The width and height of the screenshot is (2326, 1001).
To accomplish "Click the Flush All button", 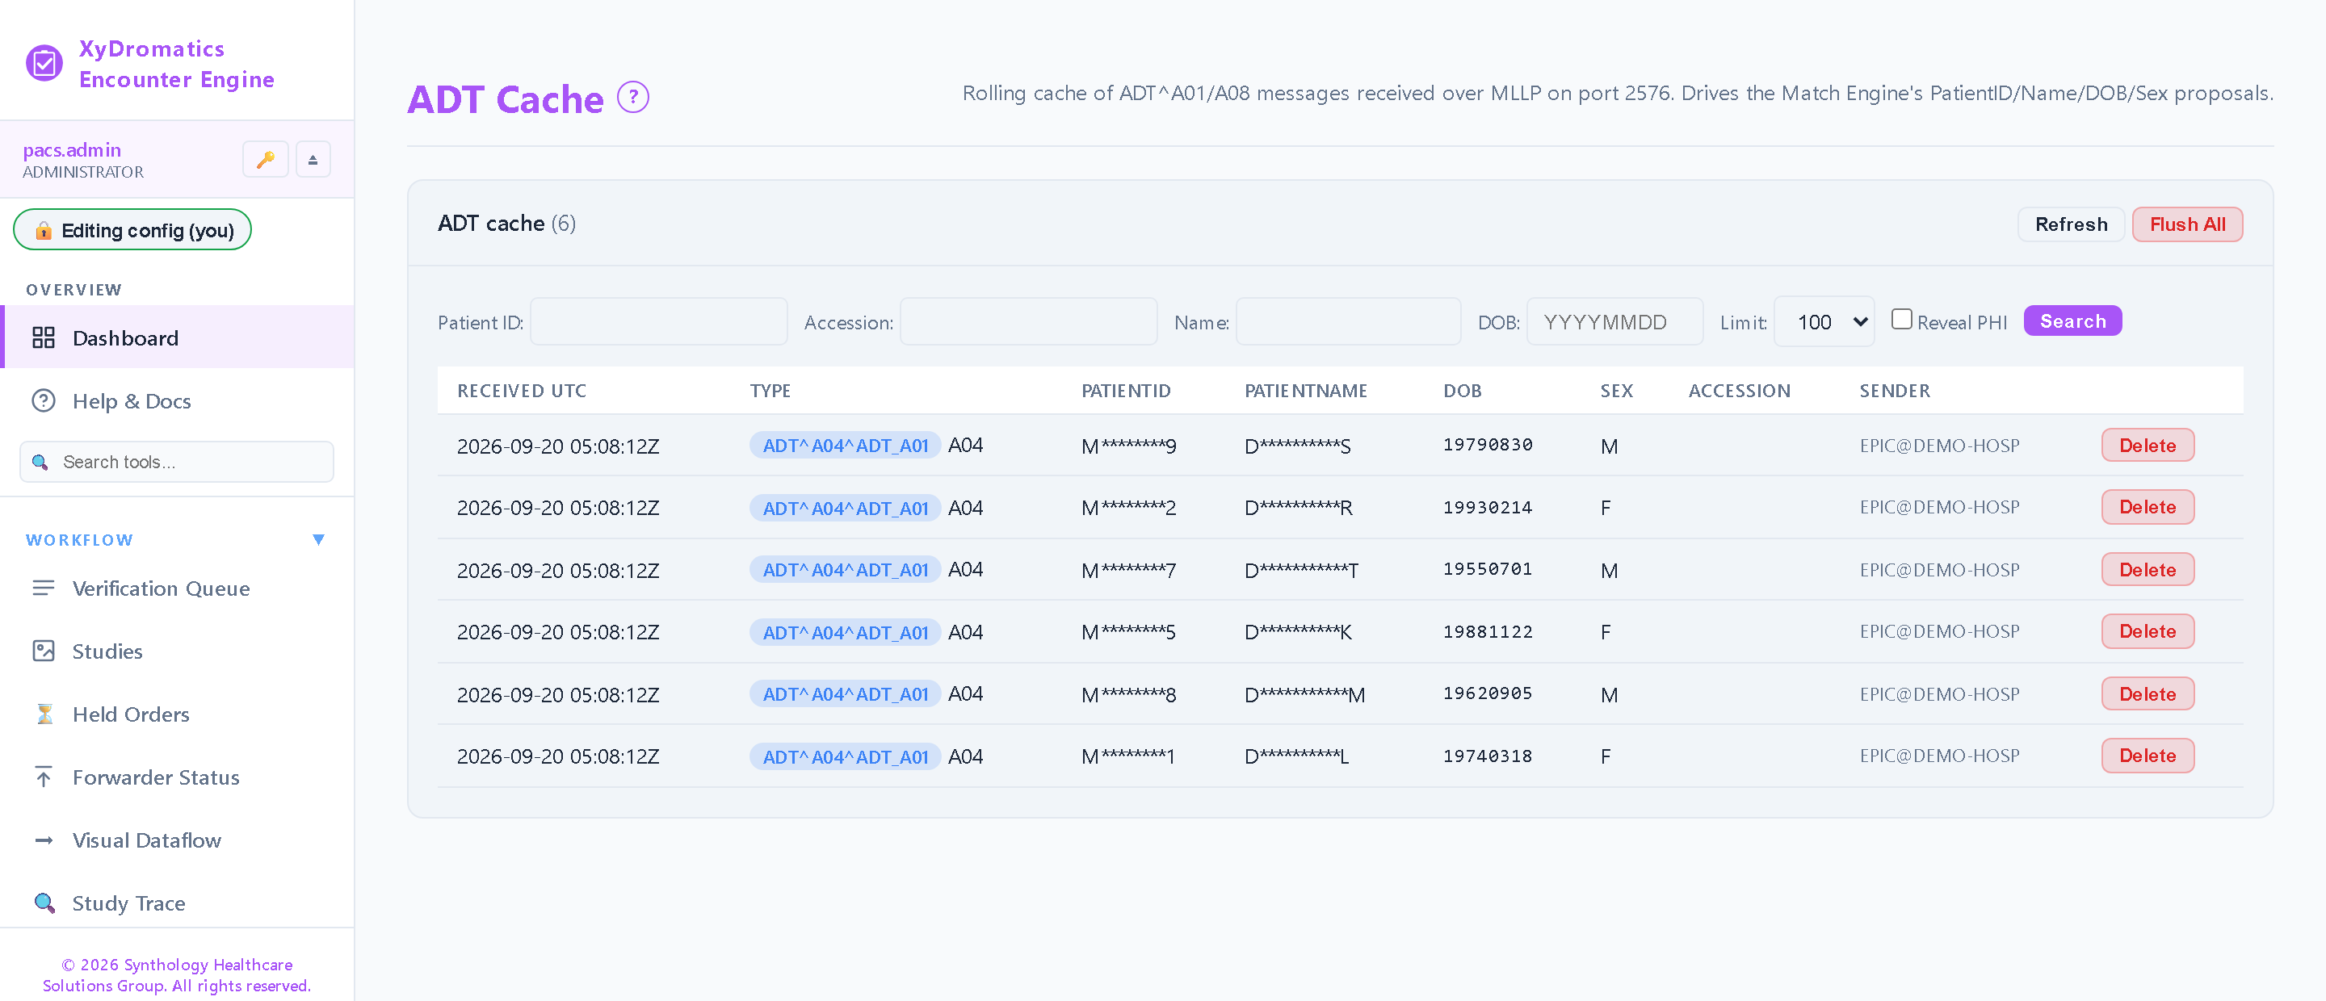I will pyautogui.click(x=2187, y=224).
